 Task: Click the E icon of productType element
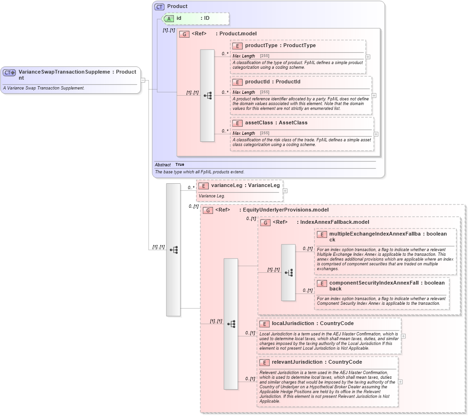tap(237, 46)
